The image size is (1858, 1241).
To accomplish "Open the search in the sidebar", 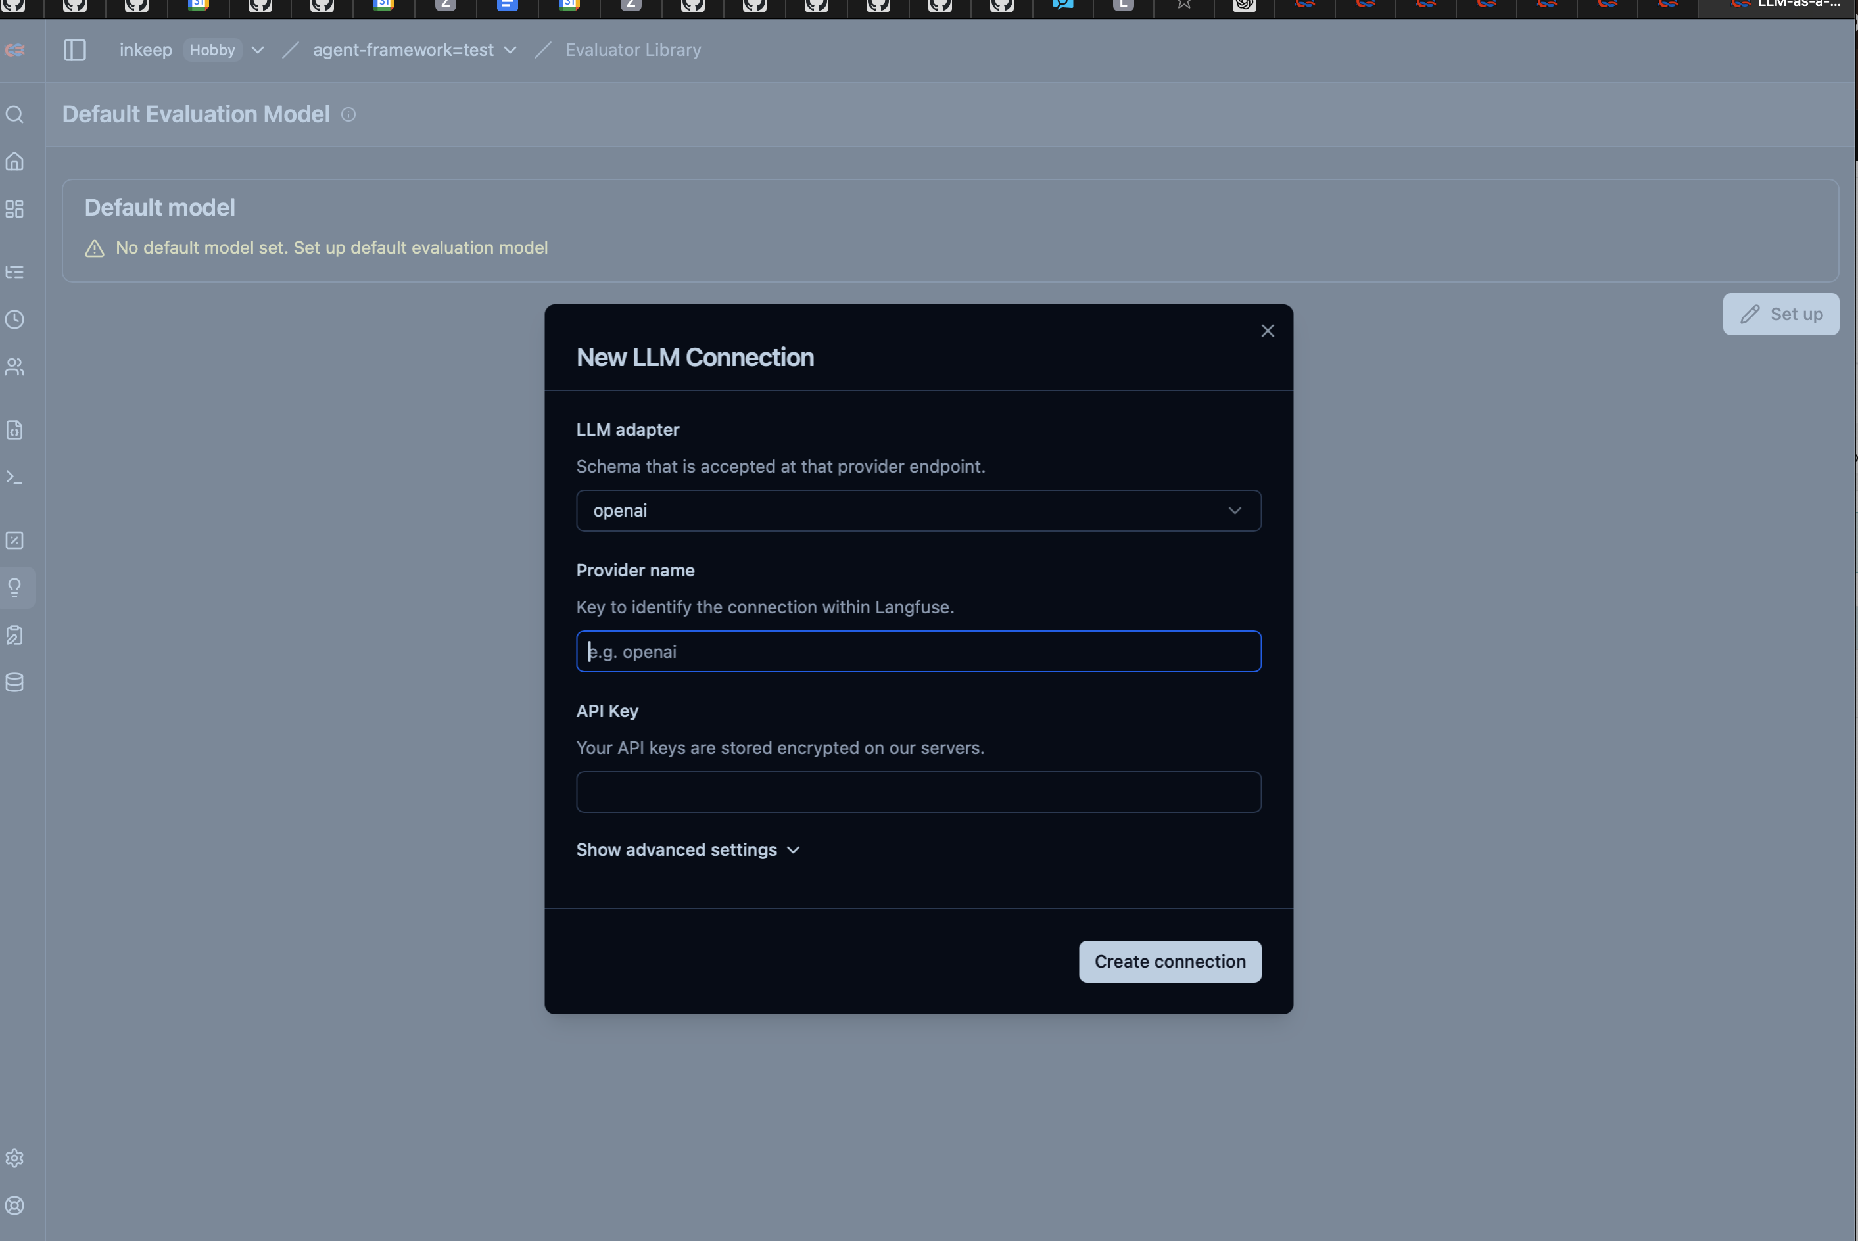I will [14, 115].
